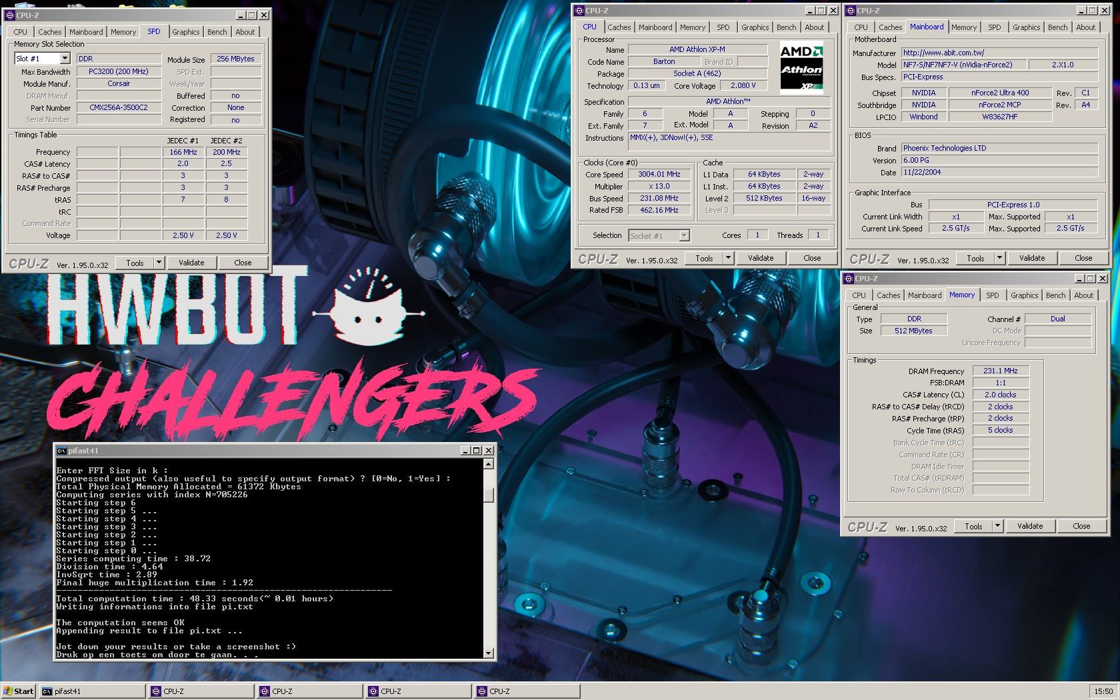This screenshot has width=1120, height=700.
Task: Select the Module Size 256 MBytes field
Action: pyautogui.click(x=235, y=59)
